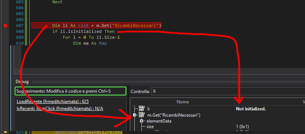Click the current-line arrow at line 625
This screenshot has width=305, height=134.
point(6,132)
